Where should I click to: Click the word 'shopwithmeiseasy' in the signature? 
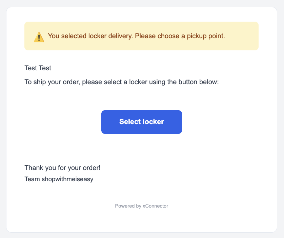coord(67,179)
